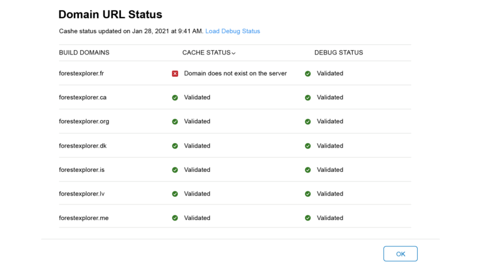Click the cache validated icon for forestexplorer.dk
This screenshot has height=270, width=481.
pos(175,146)
